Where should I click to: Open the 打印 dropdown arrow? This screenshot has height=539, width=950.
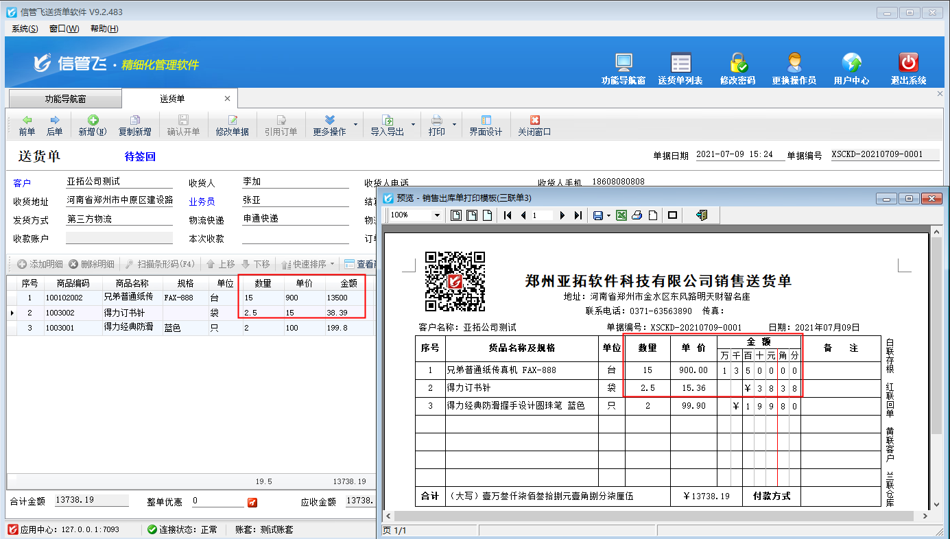[454, 125]
